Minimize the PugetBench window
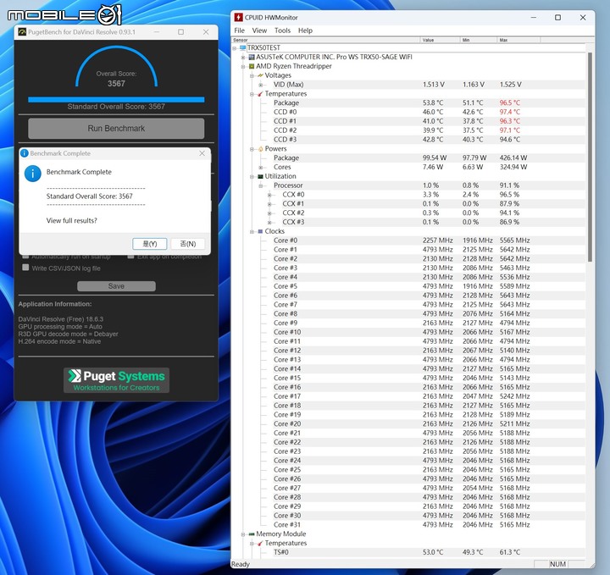 coord(157,32)
